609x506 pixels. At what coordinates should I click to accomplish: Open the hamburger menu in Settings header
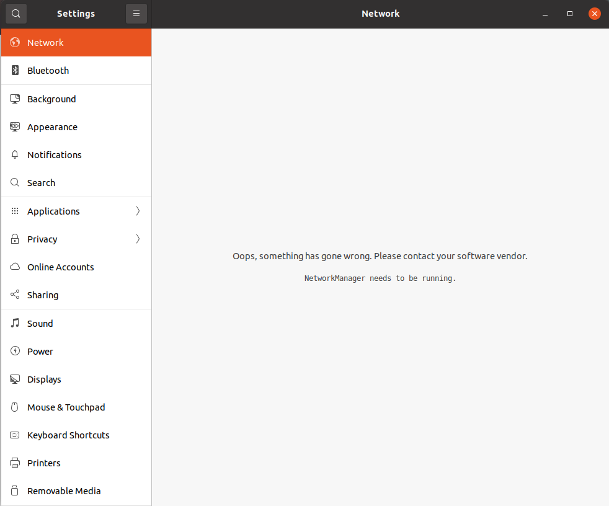tap(136, 14)
